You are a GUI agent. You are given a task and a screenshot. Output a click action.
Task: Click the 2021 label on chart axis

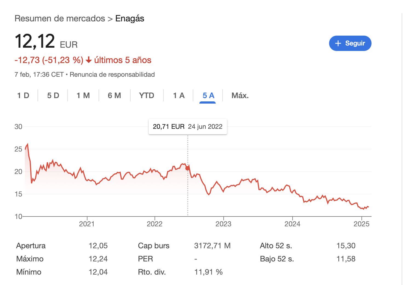tap(87, 224)
